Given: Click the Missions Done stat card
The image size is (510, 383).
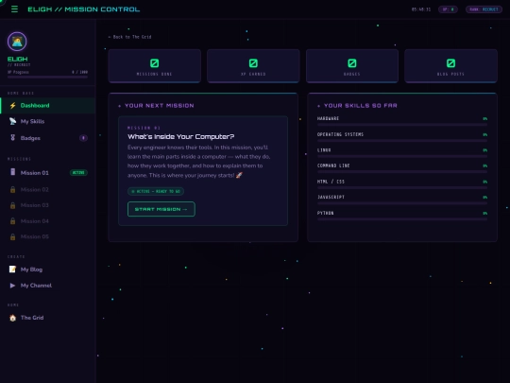Looking at the screenshot, I should coord(155,66).
